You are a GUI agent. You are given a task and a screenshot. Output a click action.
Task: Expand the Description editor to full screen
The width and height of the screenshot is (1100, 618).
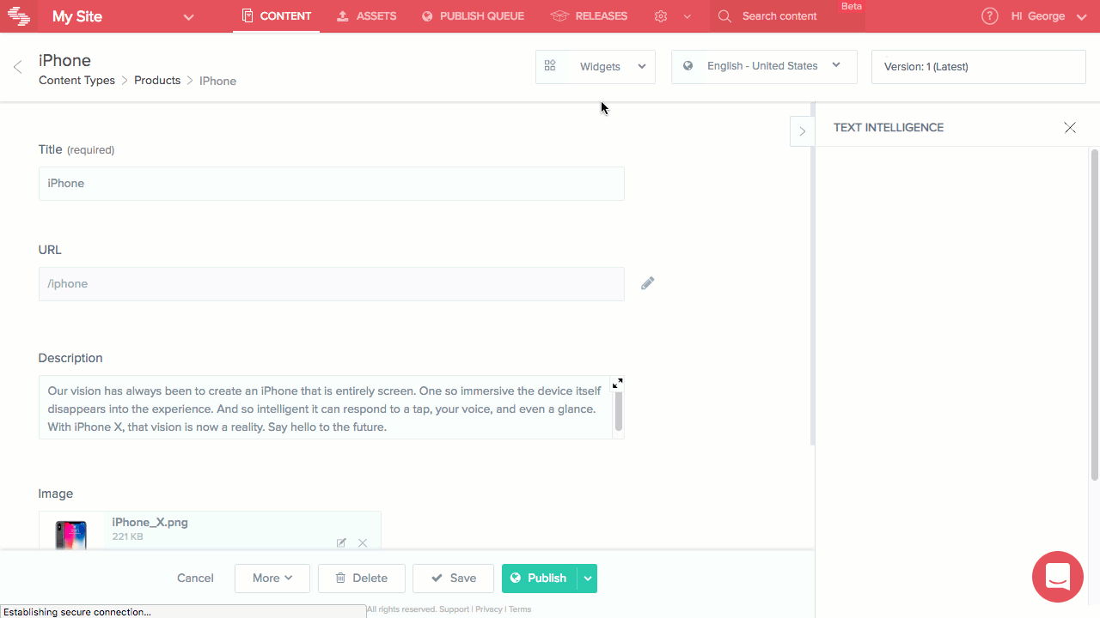tap(617, 384)
